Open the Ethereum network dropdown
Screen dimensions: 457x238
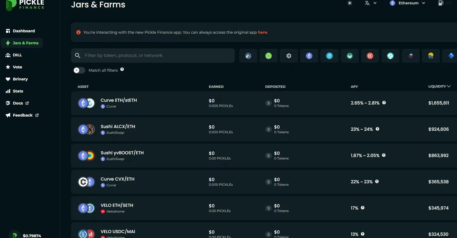407,3
